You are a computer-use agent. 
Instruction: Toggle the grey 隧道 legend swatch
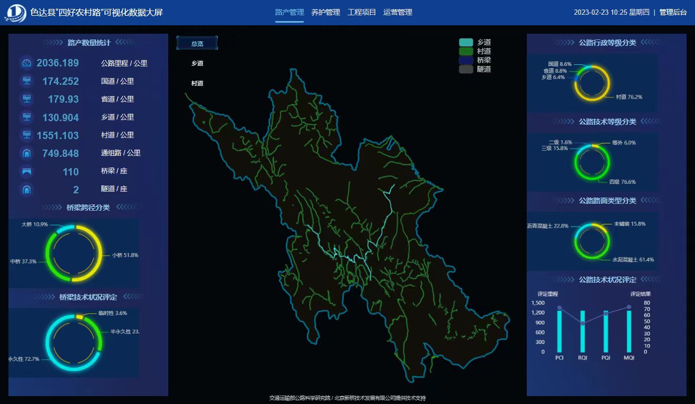coord(466,69)
